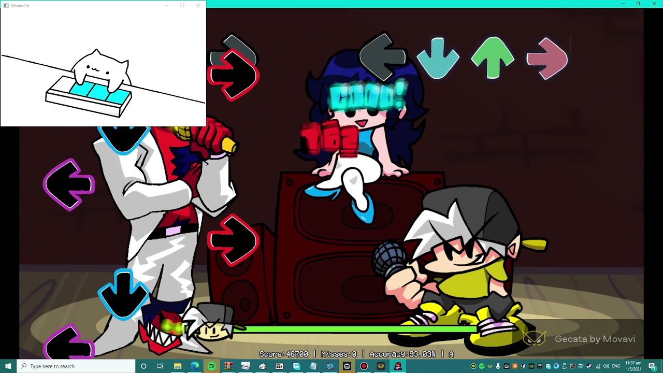Open File Explorer from the taskbar
The width and height of the screenshot is (663, 373).
point(177,366)
